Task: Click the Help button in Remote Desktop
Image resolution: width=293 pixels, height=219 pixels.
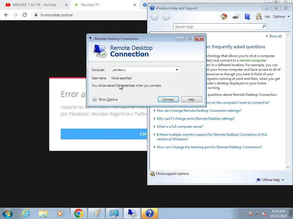Action: click(x=191, y=100)
